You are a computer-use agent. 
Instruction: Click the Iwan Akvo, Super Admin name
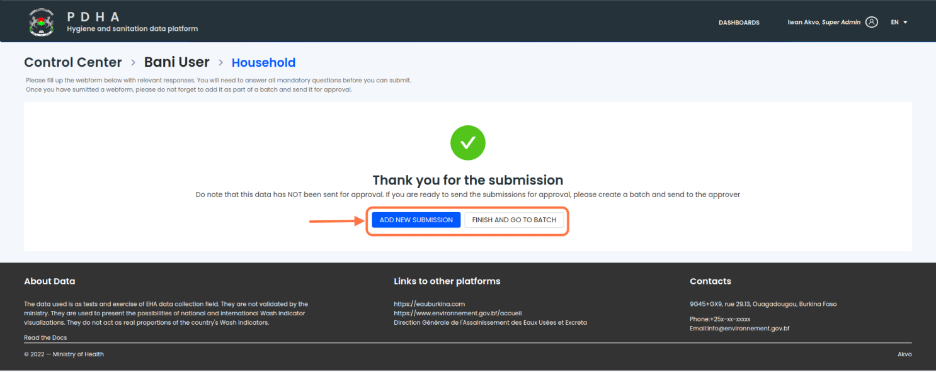coord(824,22)
